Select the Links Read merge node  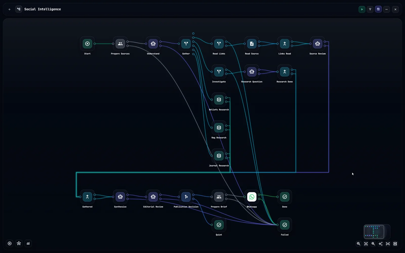coord(285,44)
